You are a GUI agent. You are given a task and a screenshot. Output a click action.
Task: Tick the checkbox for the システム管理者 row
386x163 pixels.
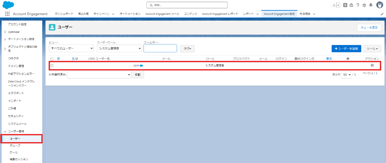[52, 65]
